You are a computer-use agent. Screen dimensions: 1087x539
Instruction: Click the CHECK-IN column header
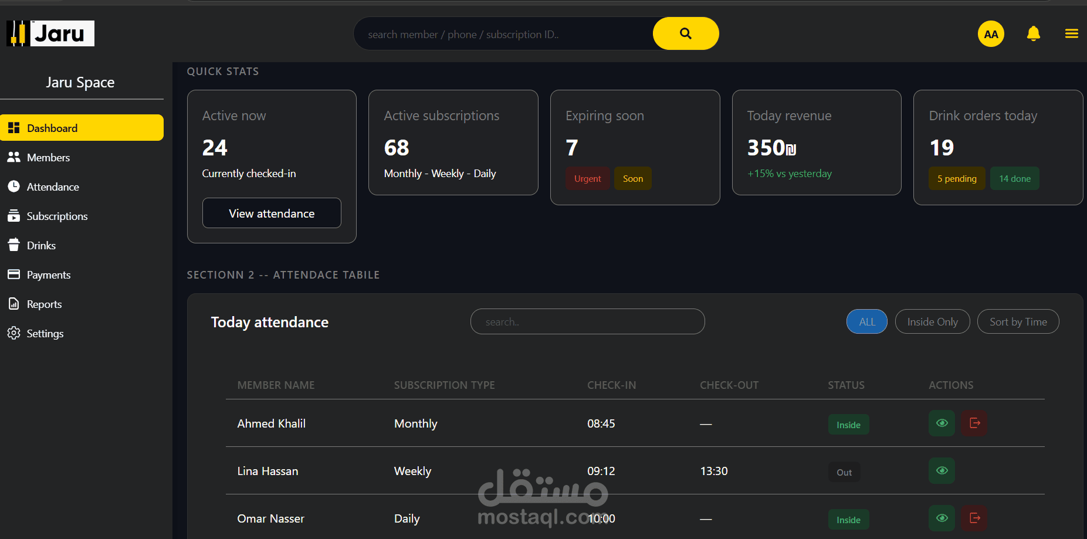pyautogui.click(x=611, y=385)
